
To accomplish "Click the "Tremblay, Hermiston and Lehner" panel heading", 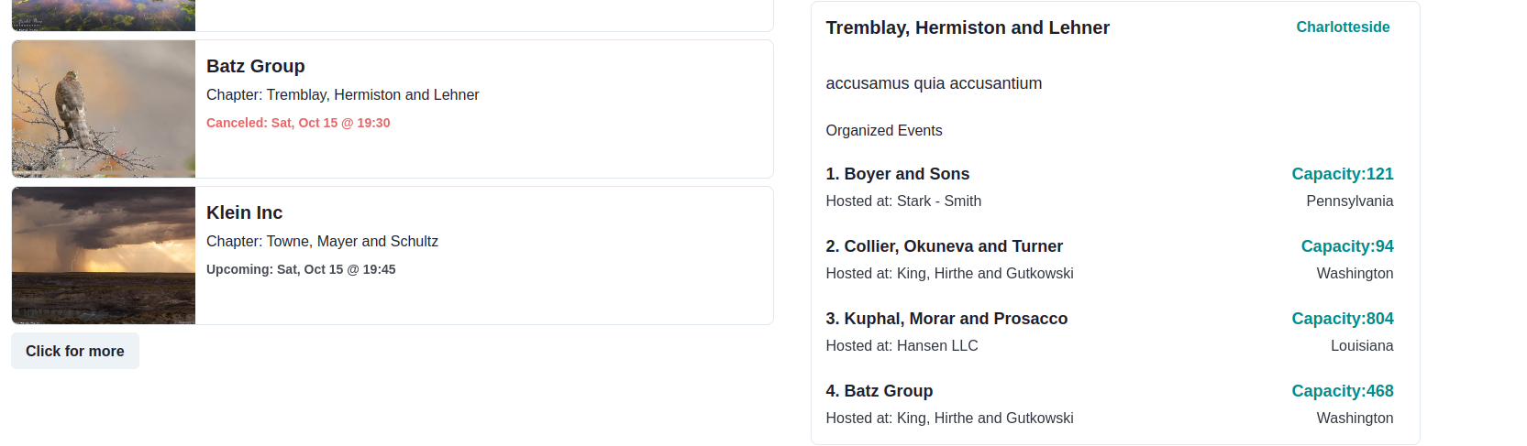I will [x=967, y=28].
